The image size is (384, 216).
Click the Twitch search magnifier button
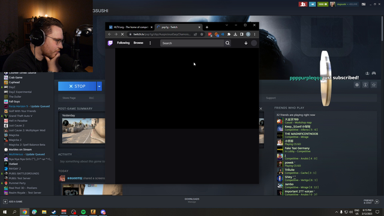click(x=227, y=43)
